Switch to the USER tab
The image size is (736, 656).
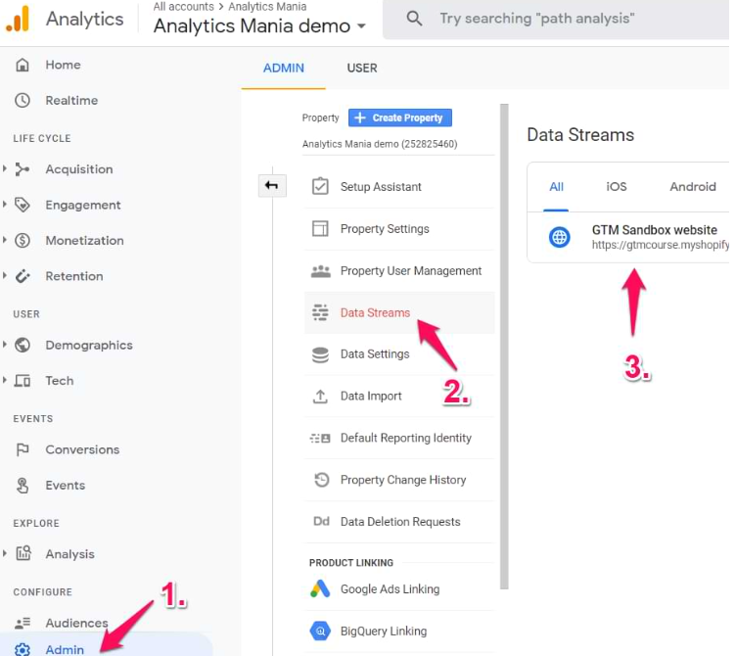(x=362, y=69)
